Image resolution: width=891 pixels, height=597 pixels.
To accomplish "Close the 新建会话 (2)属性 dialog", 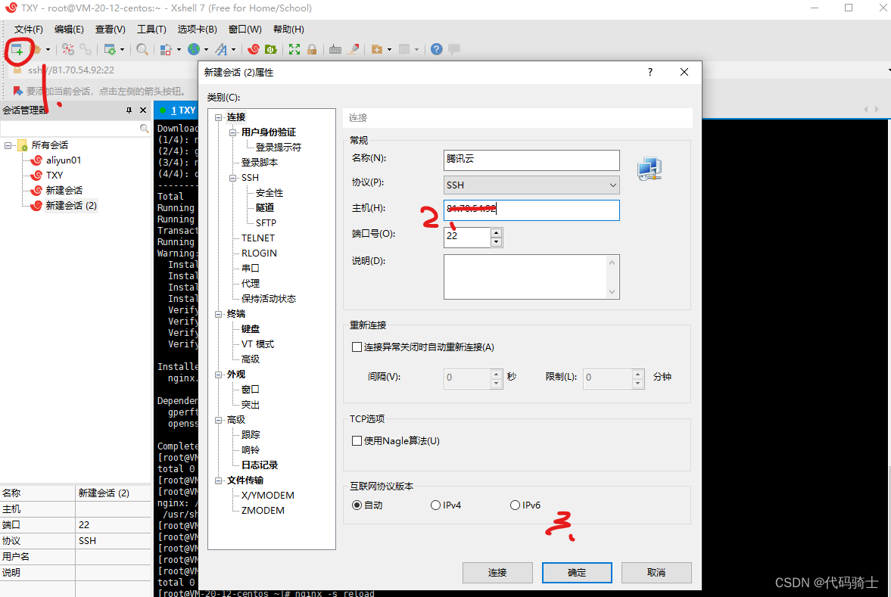I will click(x=684, y=72).
